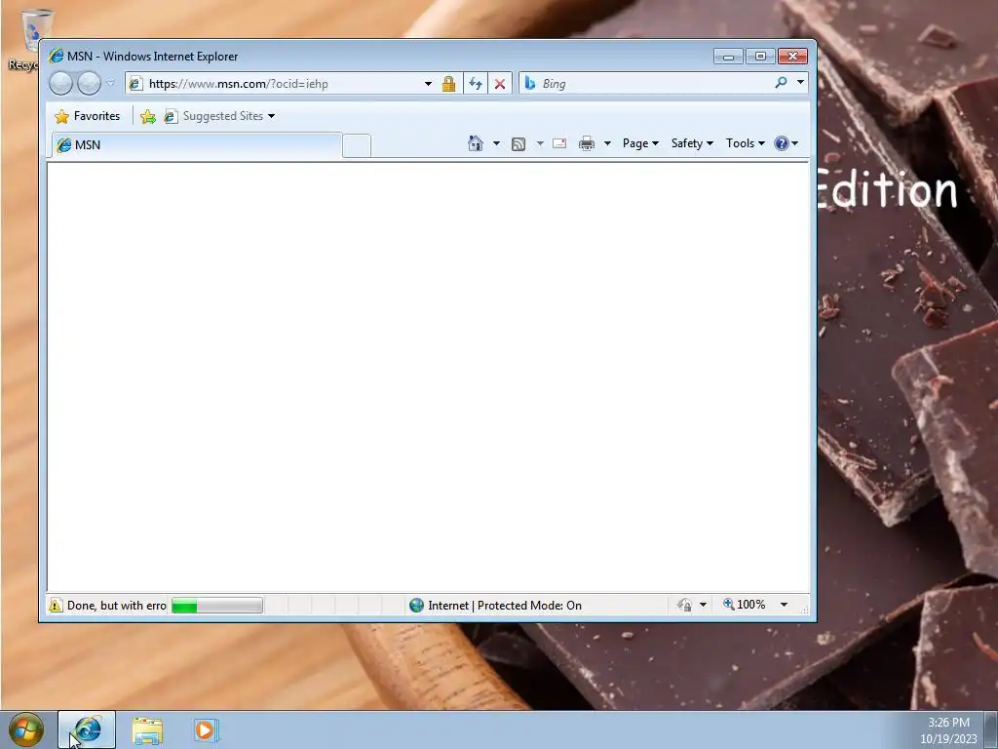This screenshot has width=998, height=749.
Task: Click the green page loading progress bar
Action: click(217, 605)
